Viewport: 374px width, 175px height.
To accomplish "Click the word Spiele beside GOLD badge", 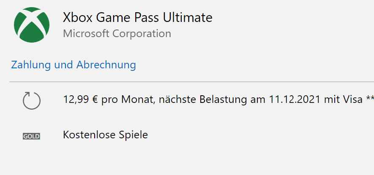I will coord(134,135).
